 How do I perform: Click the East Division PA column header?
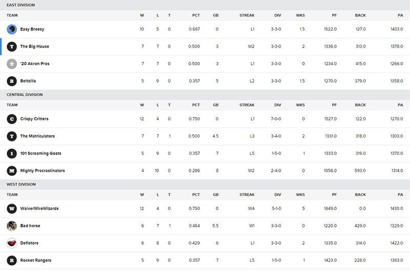click(400, 15)
